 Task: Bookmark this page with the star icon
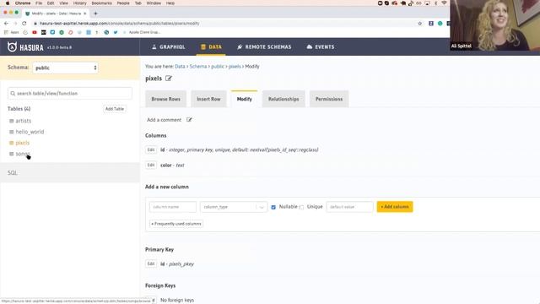(420, 24)
